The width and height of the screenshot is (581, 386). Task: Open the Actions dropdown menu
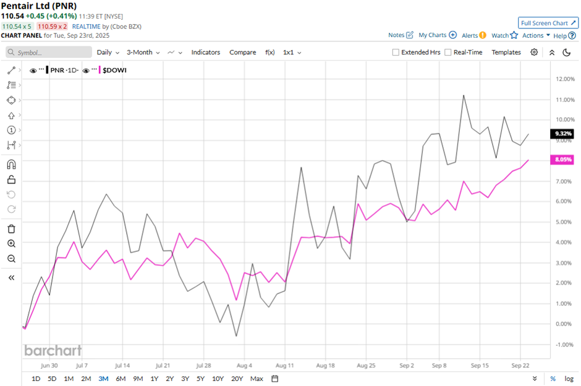(x=536, y=35)
